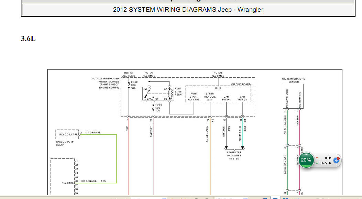Click the 'WHT/LT BLU' wire colour label
The width and height of the screenshot is (362, 199).
click(240, 133)
